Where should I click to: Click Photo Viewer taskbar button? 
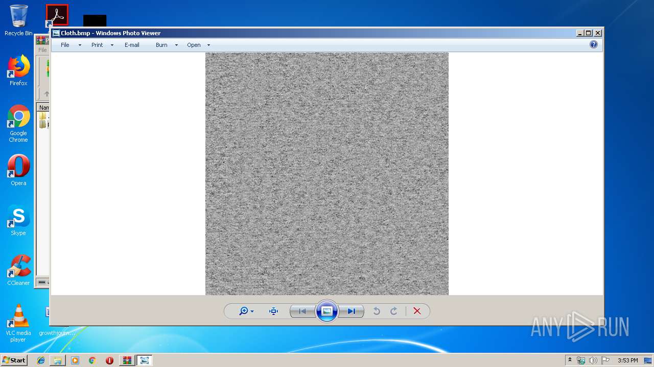145,360
